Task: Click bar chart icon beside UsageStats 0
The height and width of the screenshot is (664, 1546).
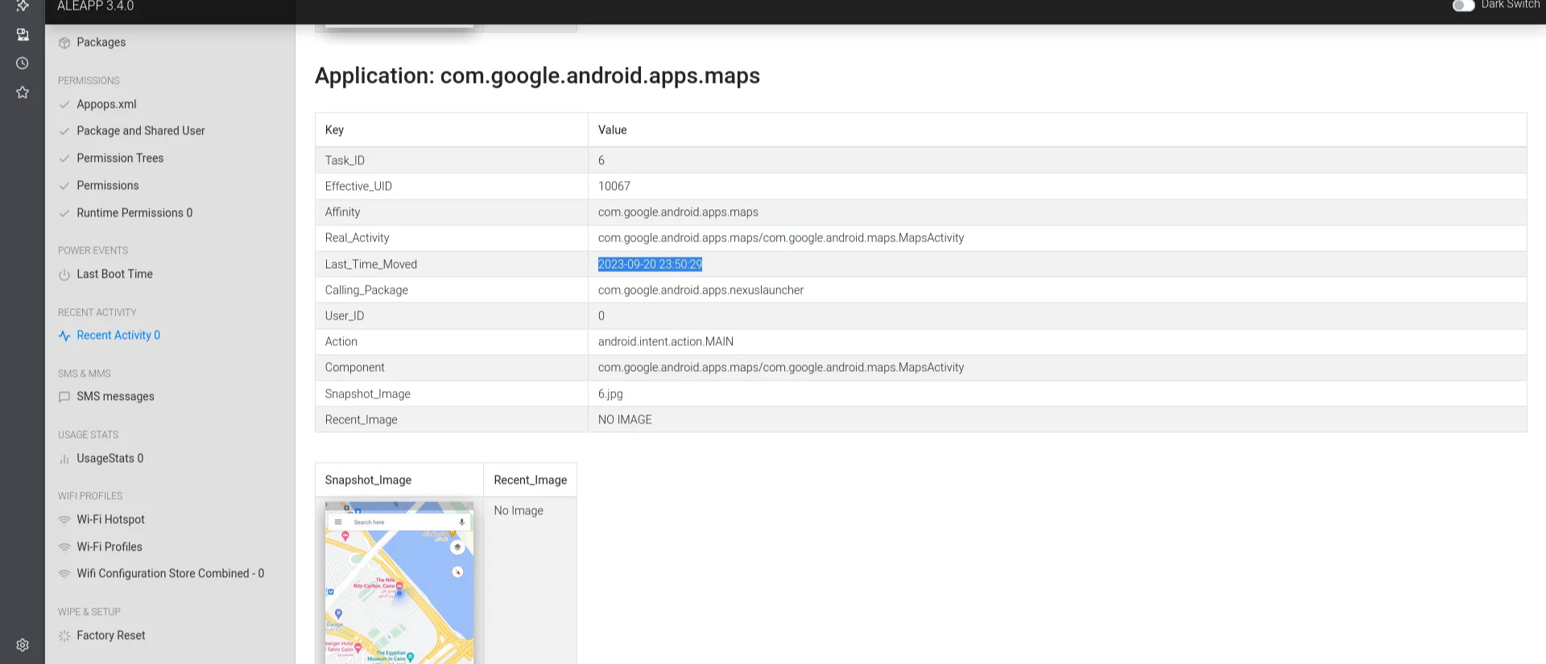Action: click(64, 459)
